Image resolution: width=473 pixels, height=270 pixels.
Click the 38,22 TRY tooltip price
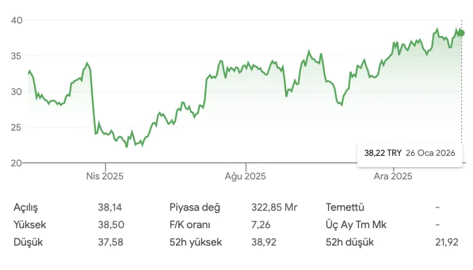click(x=383, y=153)
